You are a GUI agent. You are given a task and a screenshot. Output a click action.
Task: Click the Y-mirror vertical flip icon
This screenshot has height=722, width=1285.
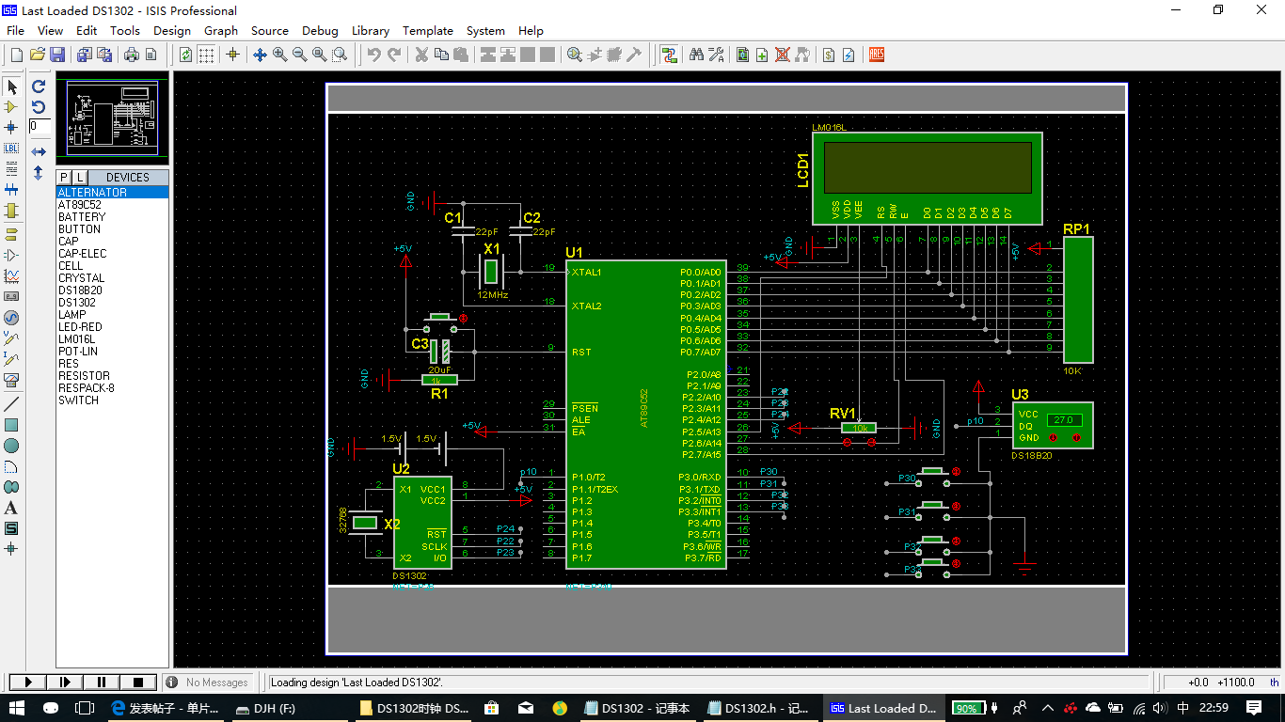[x=39, y=173]
